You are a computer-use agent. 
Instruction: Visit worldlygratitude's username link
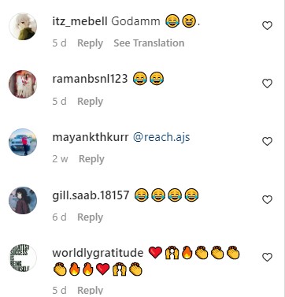pyautogui.click(x=98, y=253)
